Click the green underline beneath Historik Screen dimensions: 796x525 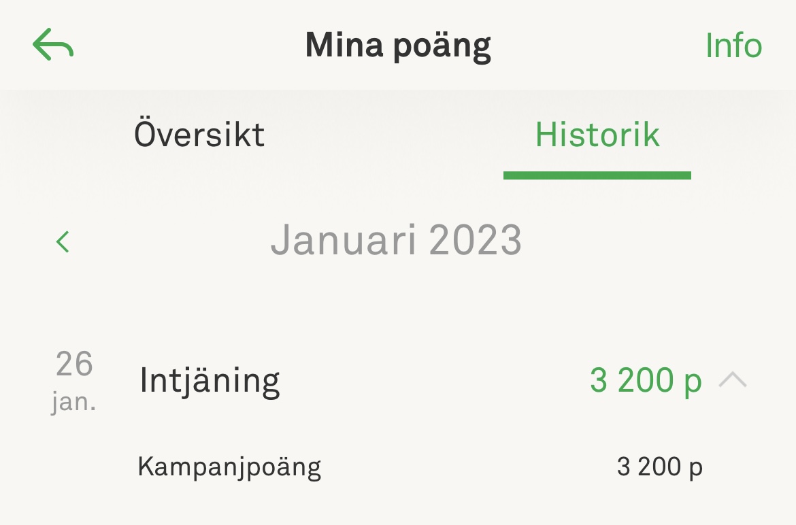[597, 175]
